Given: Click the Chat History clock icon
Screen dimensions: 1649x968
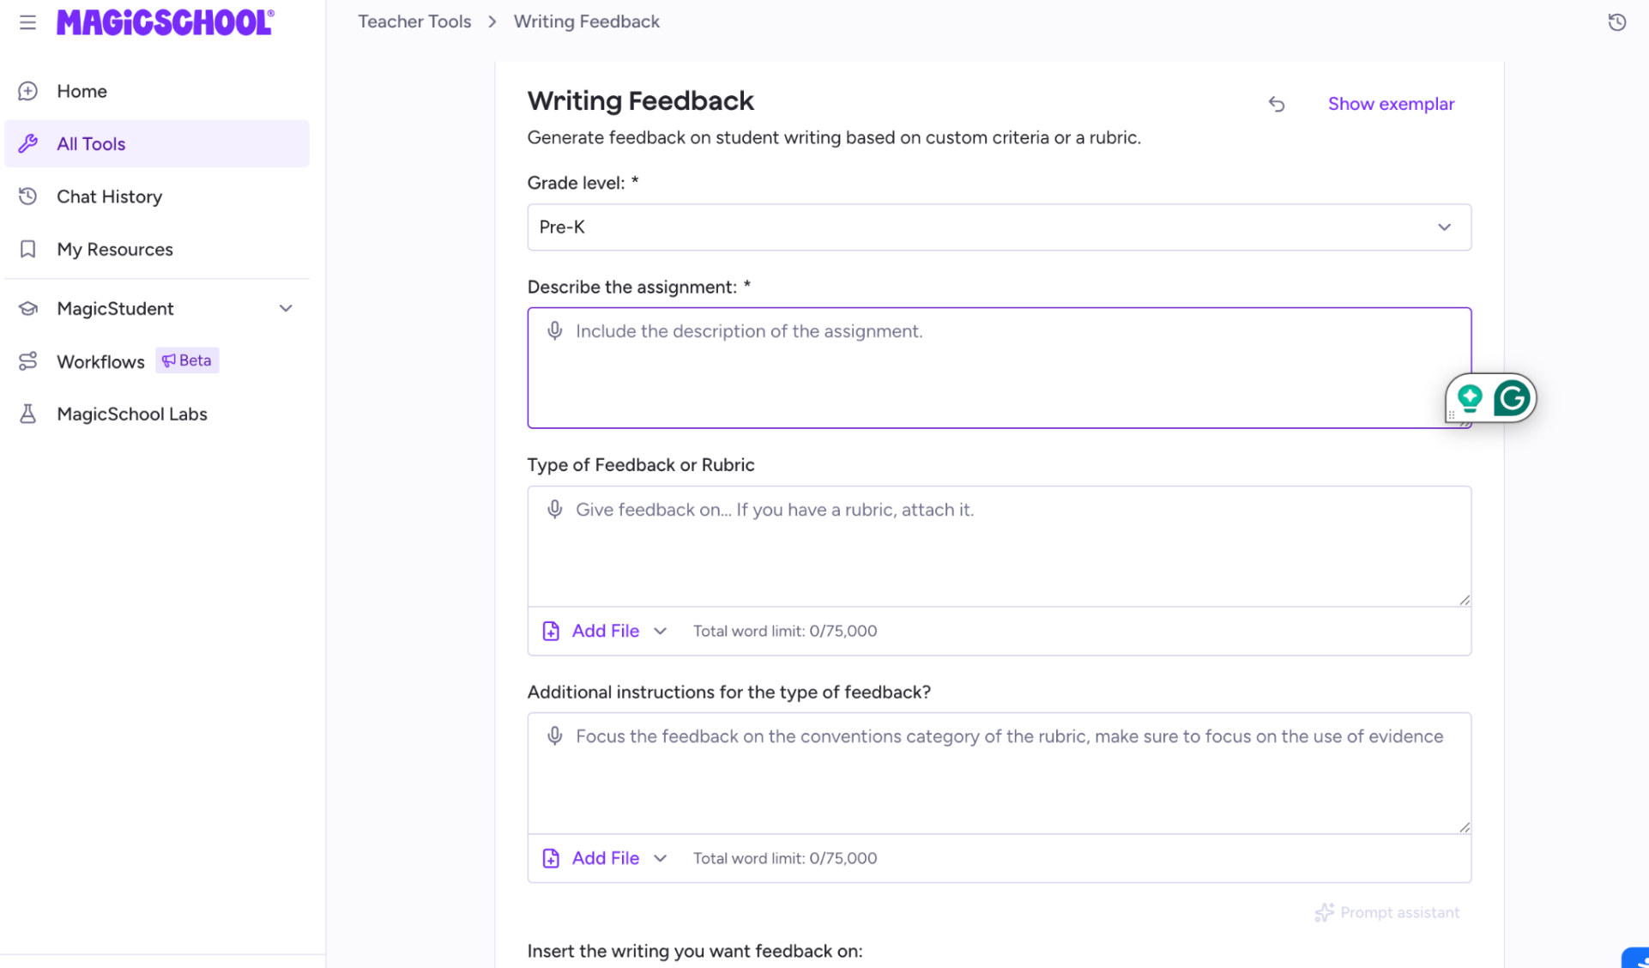Looking at the screenshot, I should coord(28,197).
